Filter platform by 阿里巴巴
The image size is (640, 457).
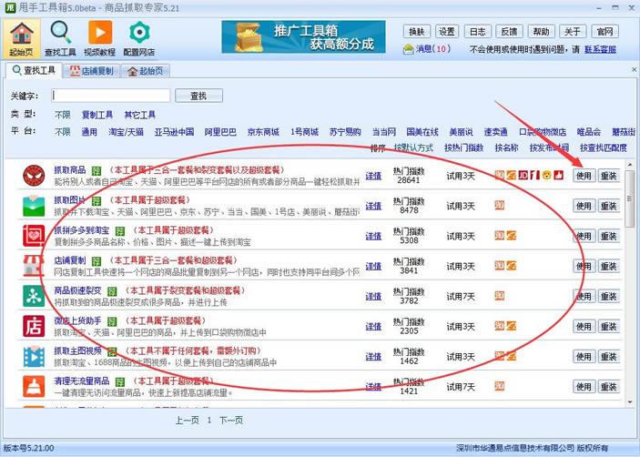pyautogui.click(x=219, y=132)
